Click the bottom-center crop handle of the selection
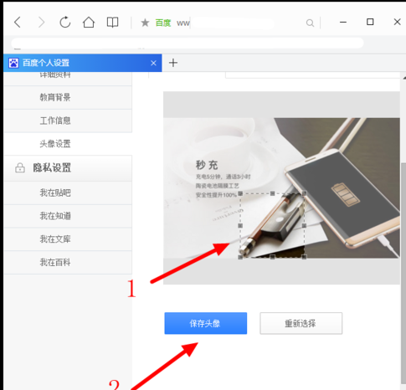 click(272, 257)
